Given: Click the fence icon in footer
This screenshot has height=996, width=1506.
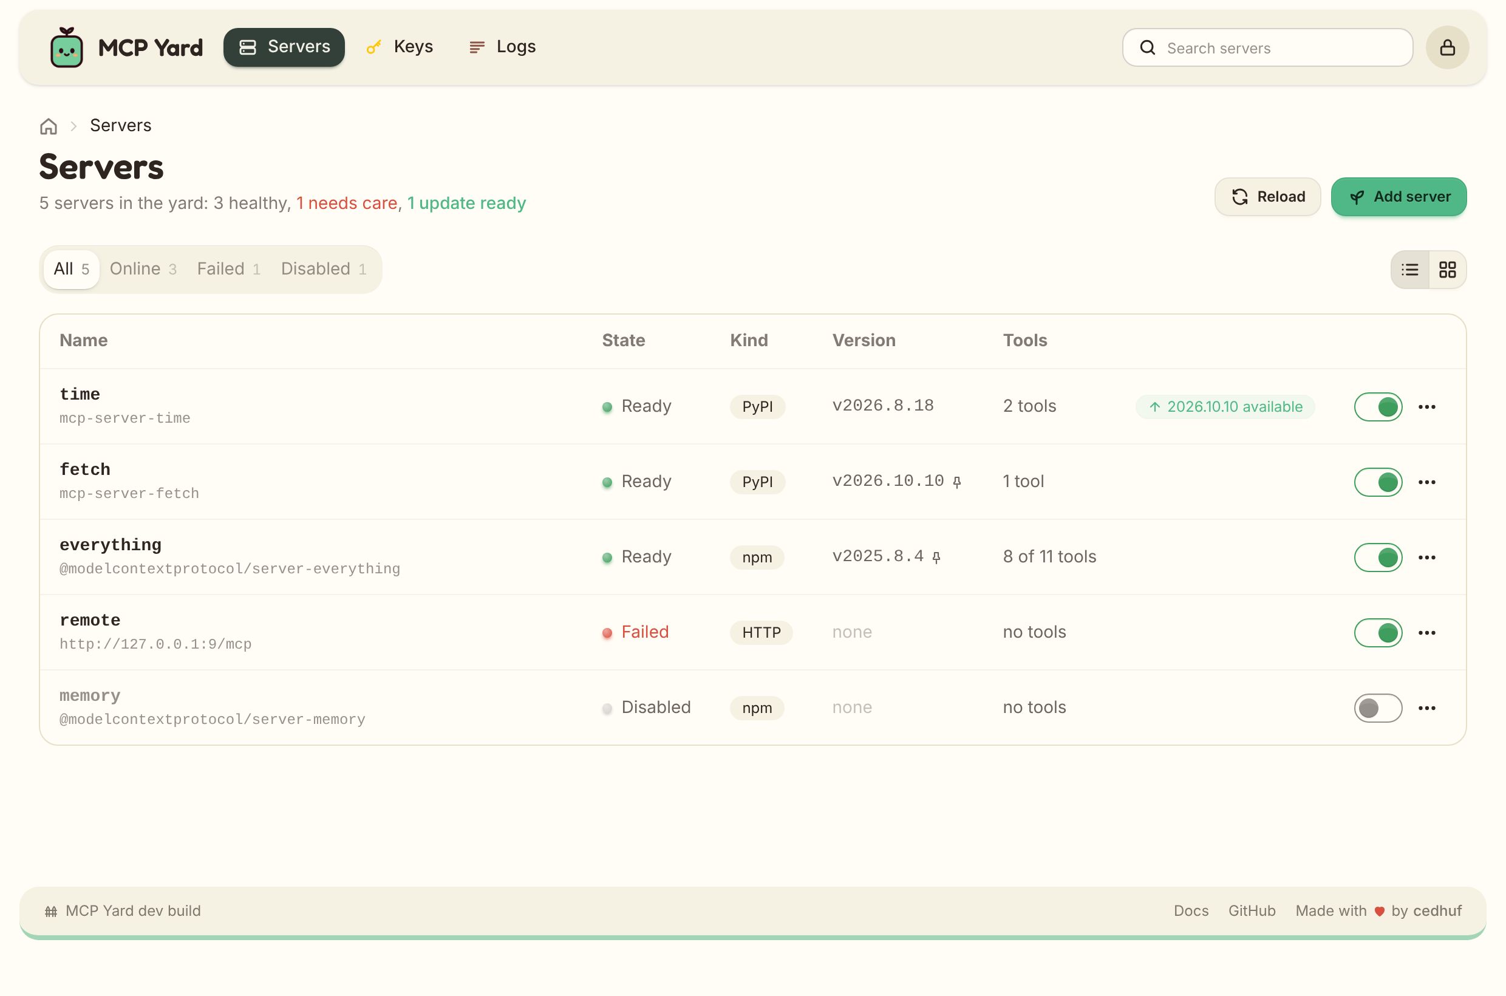Looking at the screenshot, I should point(51,912).
